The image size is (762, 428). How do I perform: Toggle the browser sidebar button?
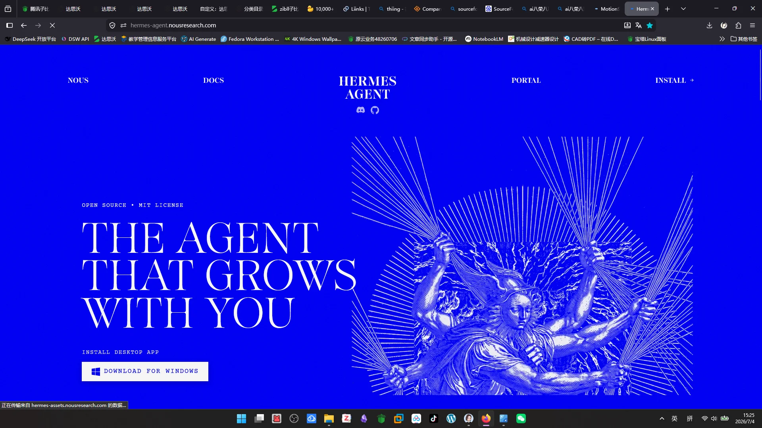[10, 25]
